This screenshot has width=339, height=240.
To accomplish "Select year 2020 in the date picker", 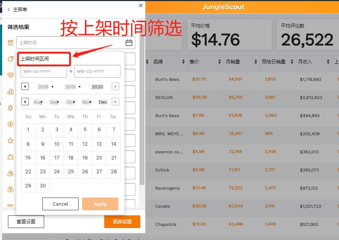I will pyautogui.click(x=97, y=87).
